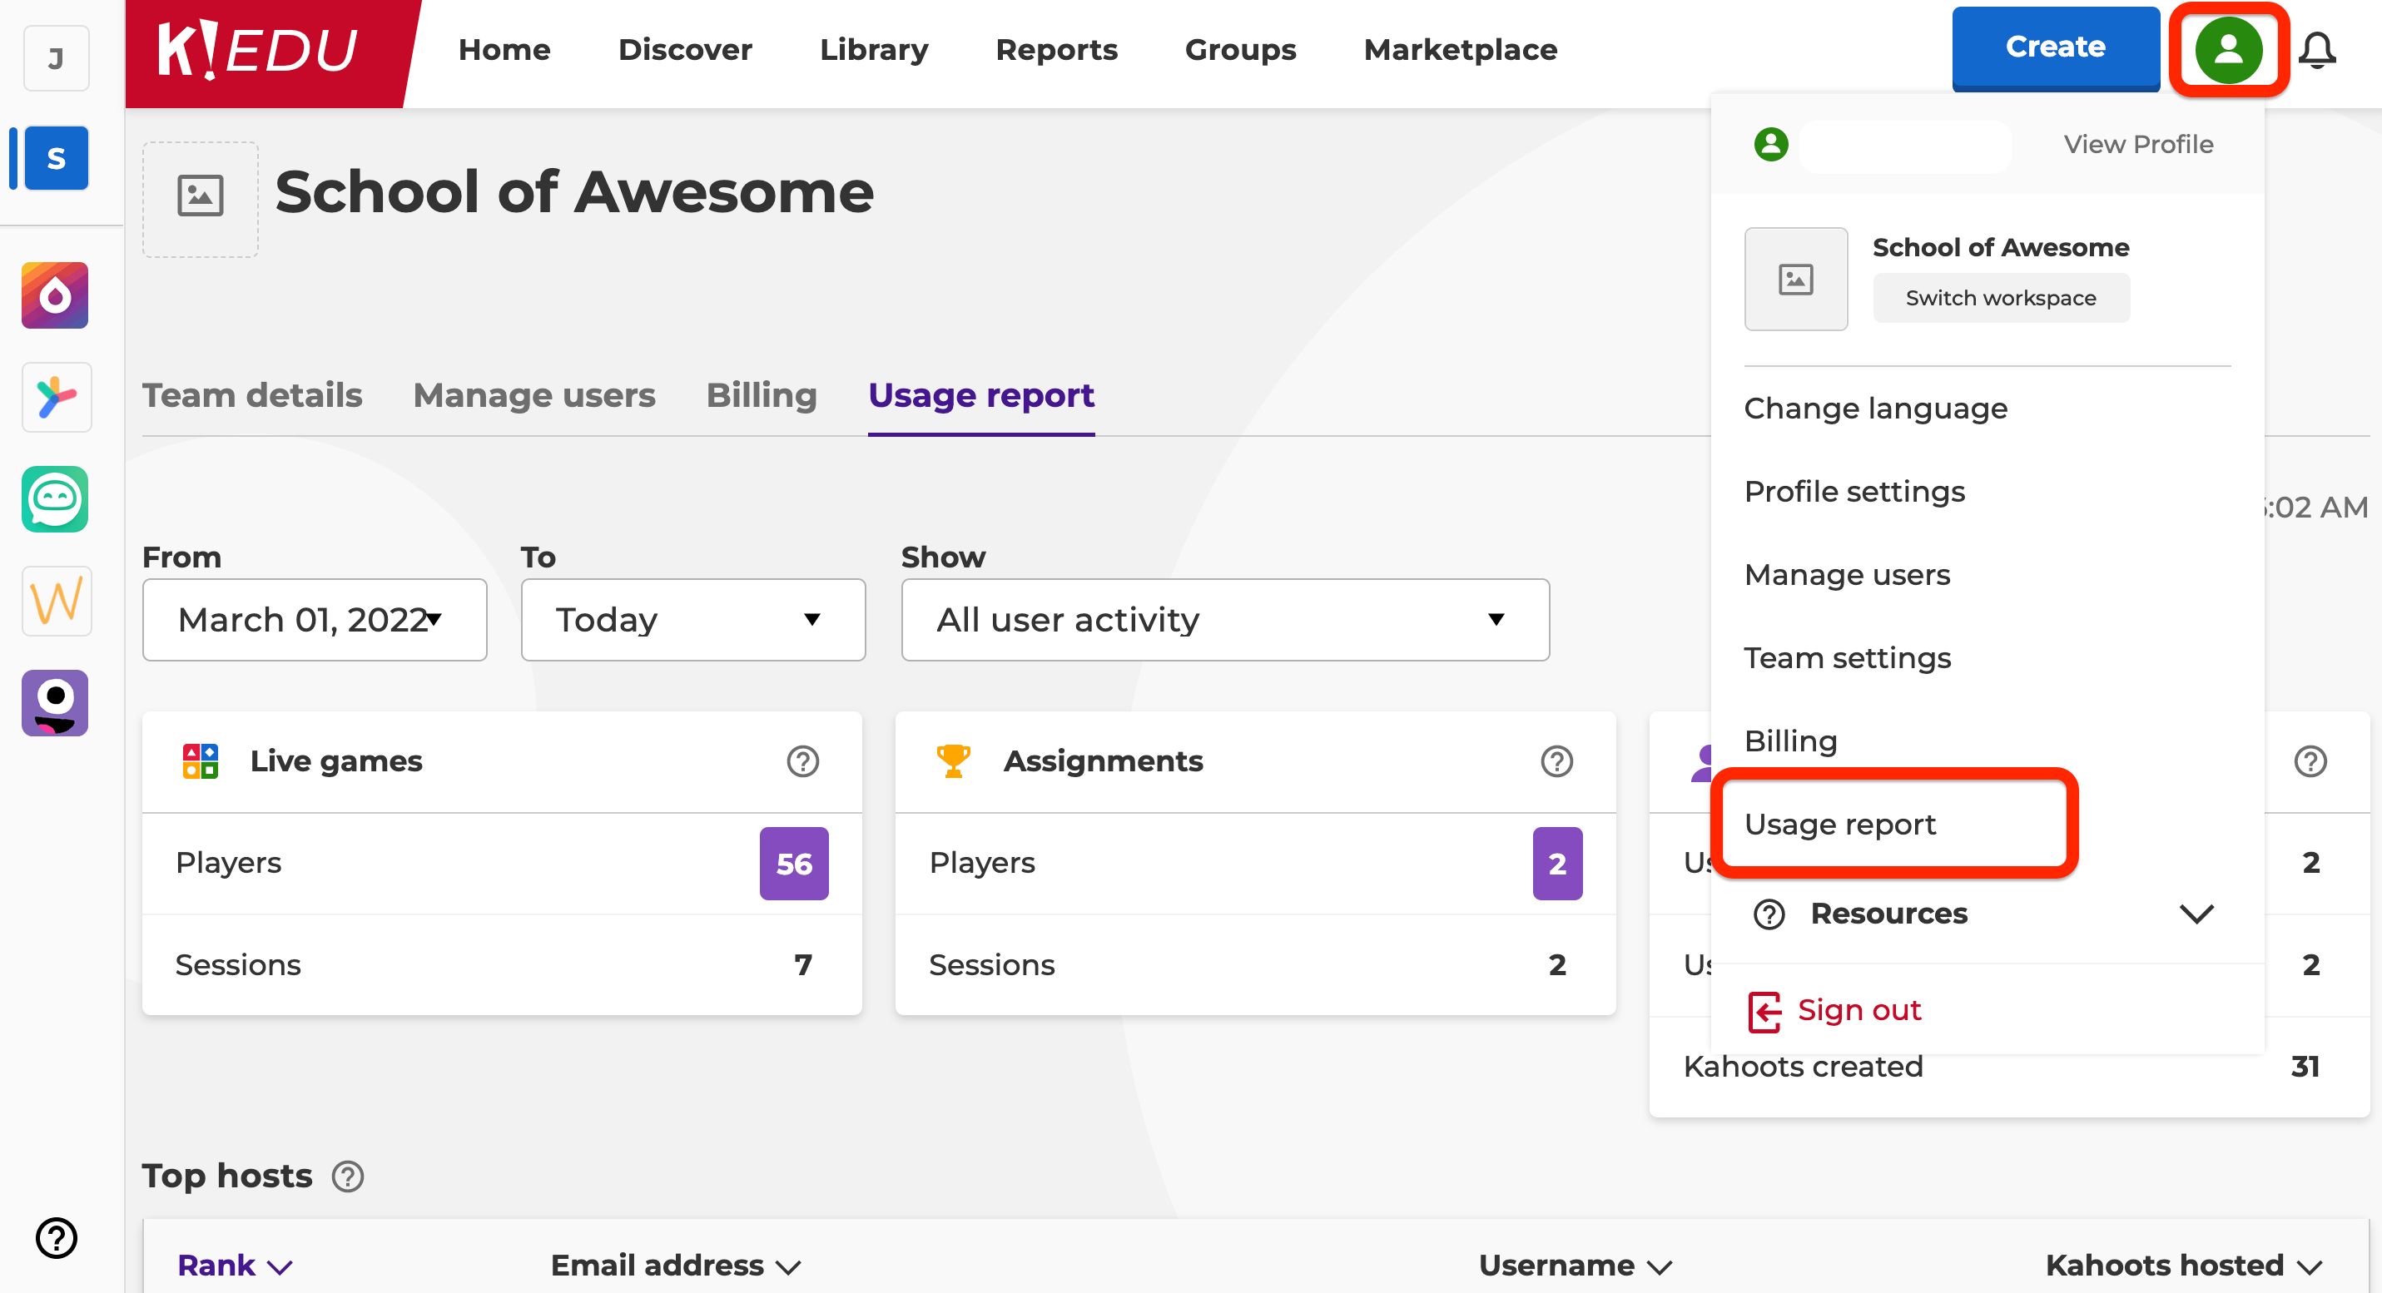Open the green chat-face app icon
This screenshot has width=2382, height=1293.
pyautogui.click(x=56, y=499)
